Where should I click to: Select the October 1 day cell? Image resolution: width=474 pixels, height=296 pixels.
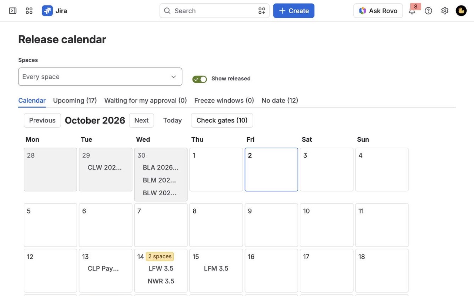(216, 169)
